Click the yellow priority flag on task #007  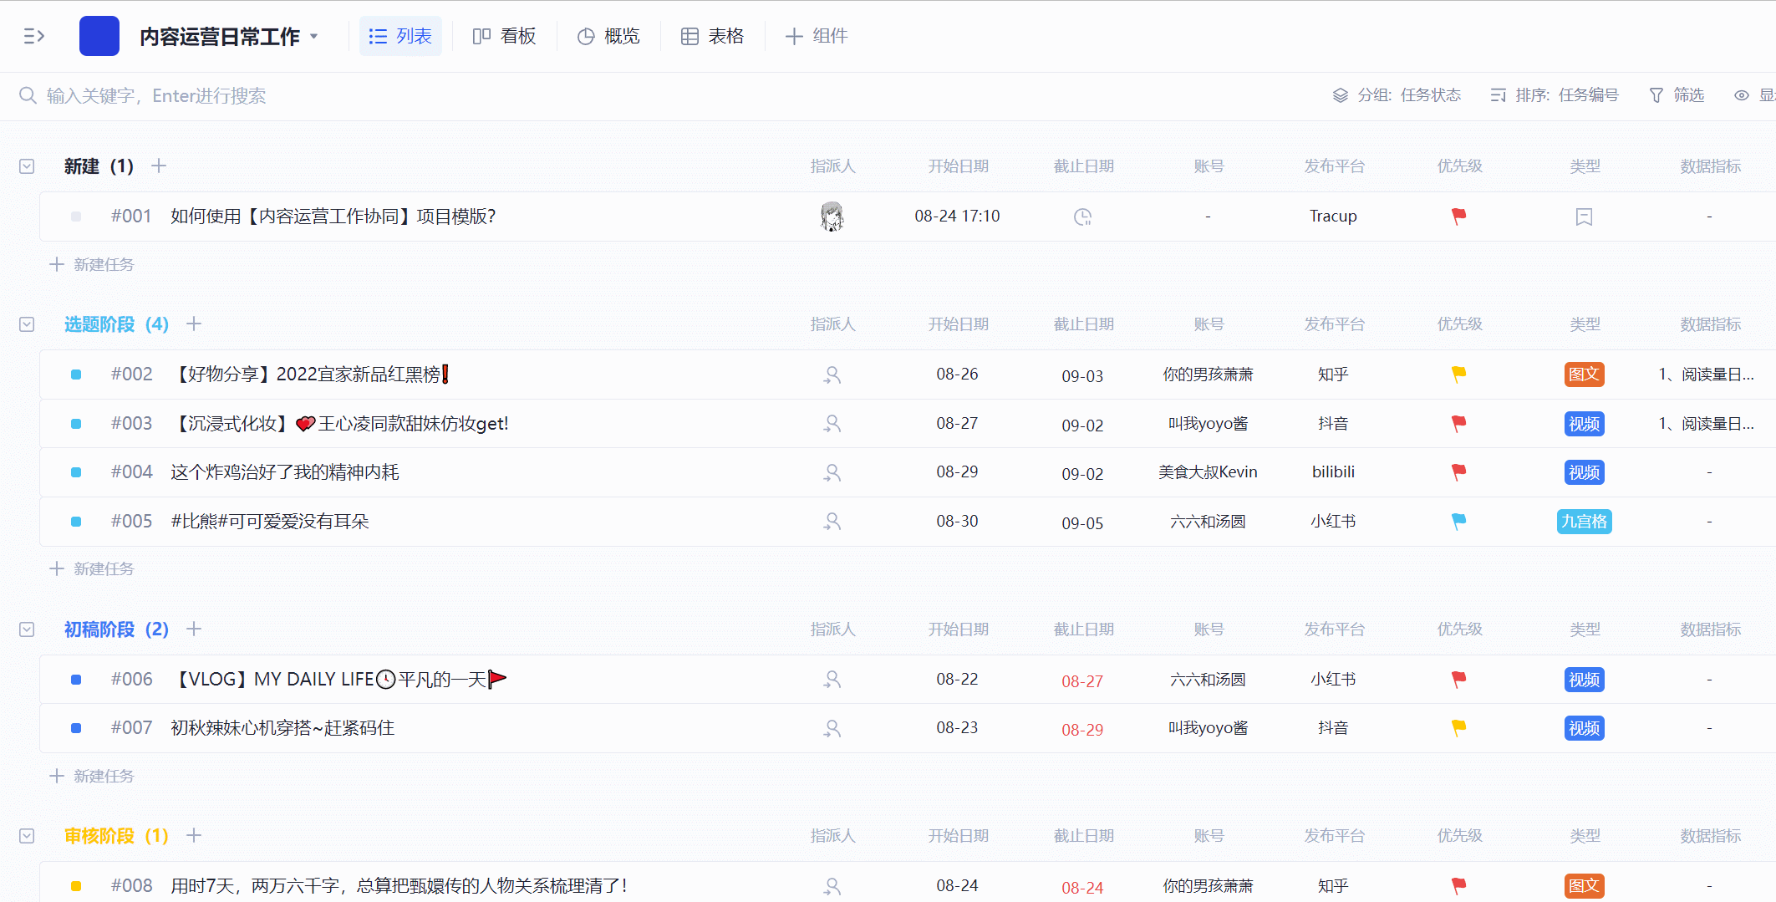point(1458,728)
